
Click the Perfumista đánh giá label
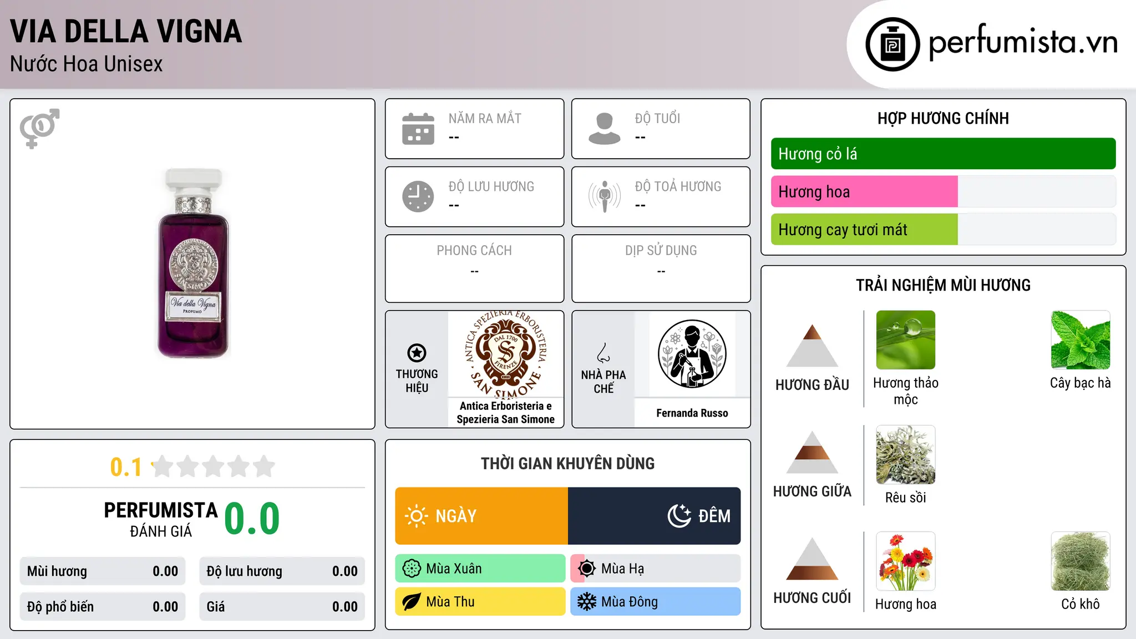coord(161,519)
